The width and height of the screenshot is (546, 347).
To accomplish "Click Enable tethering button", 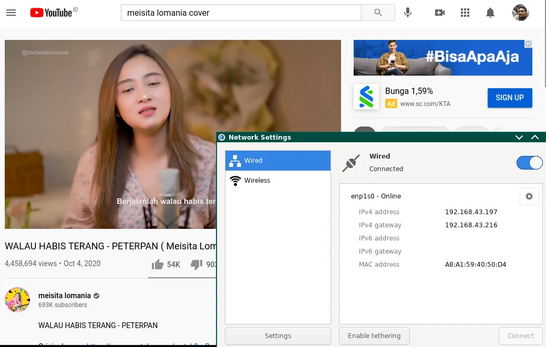I will point(374,336).
